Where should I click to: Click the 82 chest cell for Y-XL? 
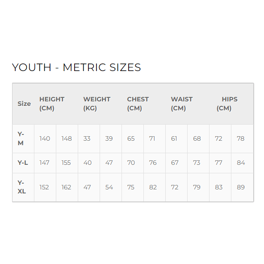click(153, 187)
